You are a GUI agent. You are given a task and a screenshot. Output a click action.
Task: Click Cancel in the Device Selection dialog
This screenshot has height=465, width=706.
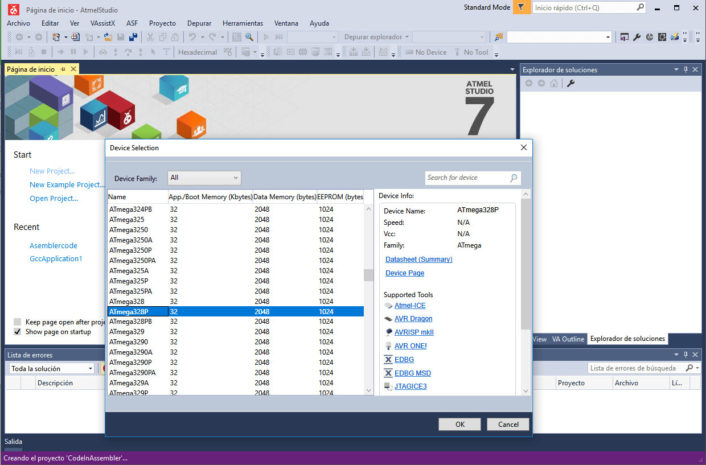coord(508,424)
